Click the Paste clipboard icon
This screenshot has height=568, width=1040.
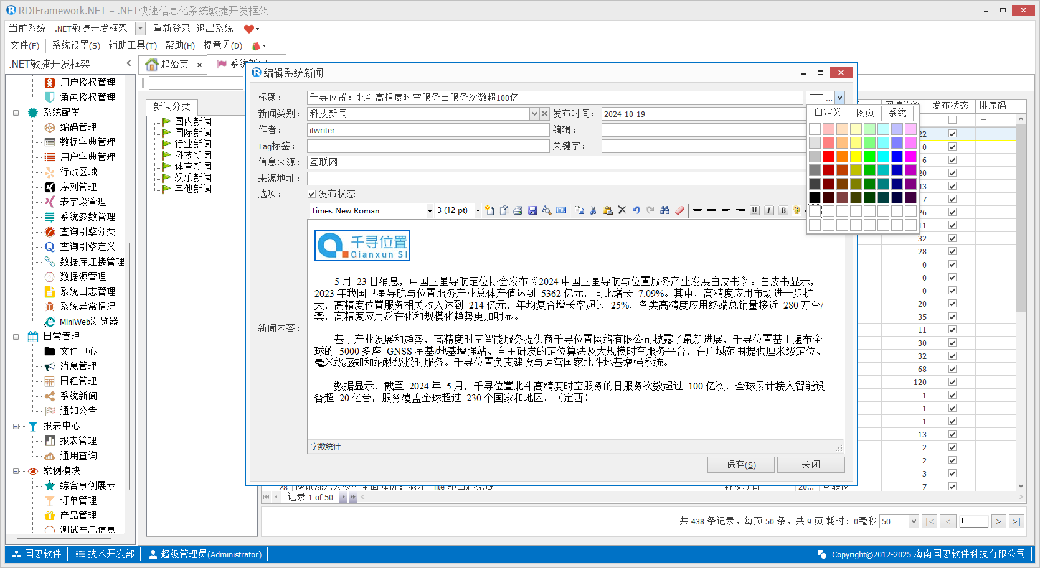pos(607,211)
